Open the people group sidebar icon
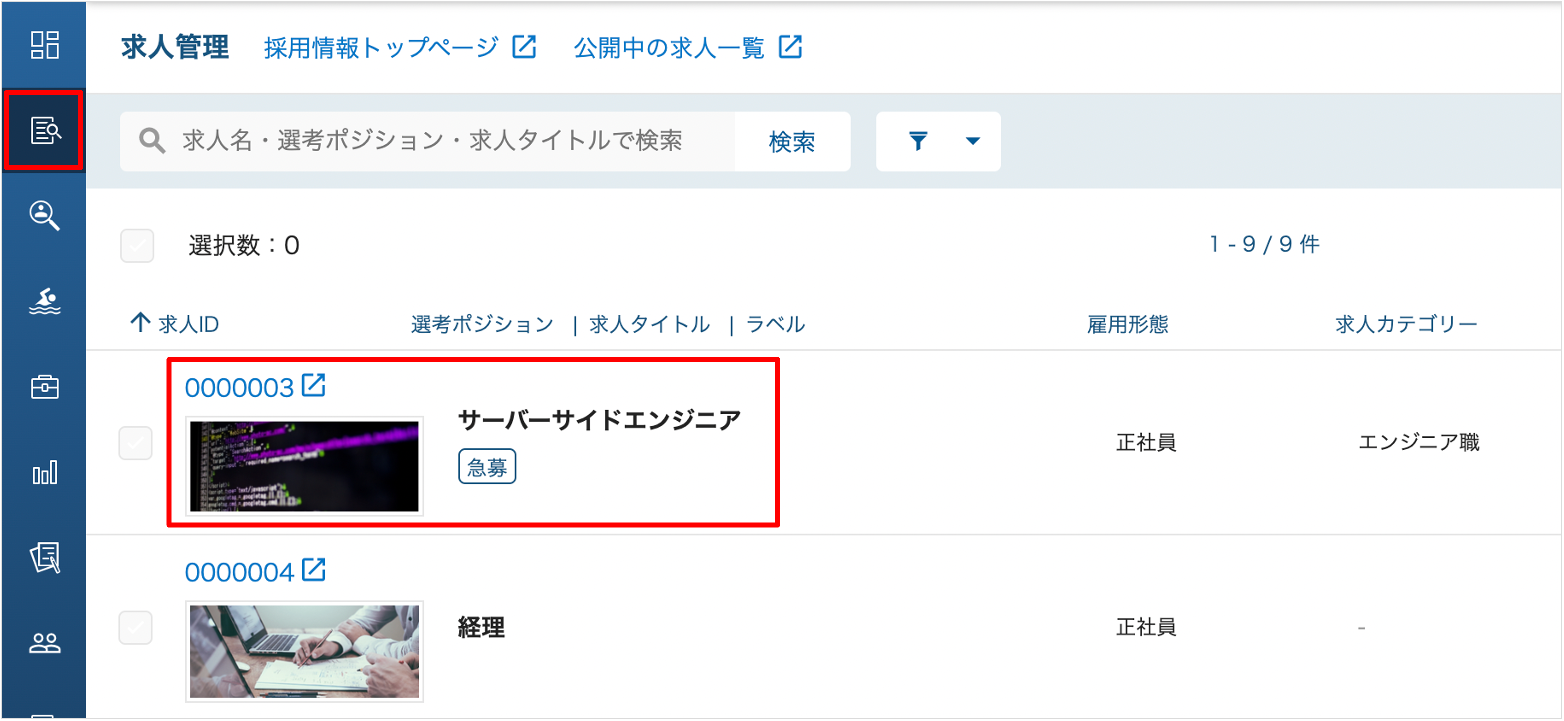1564x721 pixels. coord(44,642)
